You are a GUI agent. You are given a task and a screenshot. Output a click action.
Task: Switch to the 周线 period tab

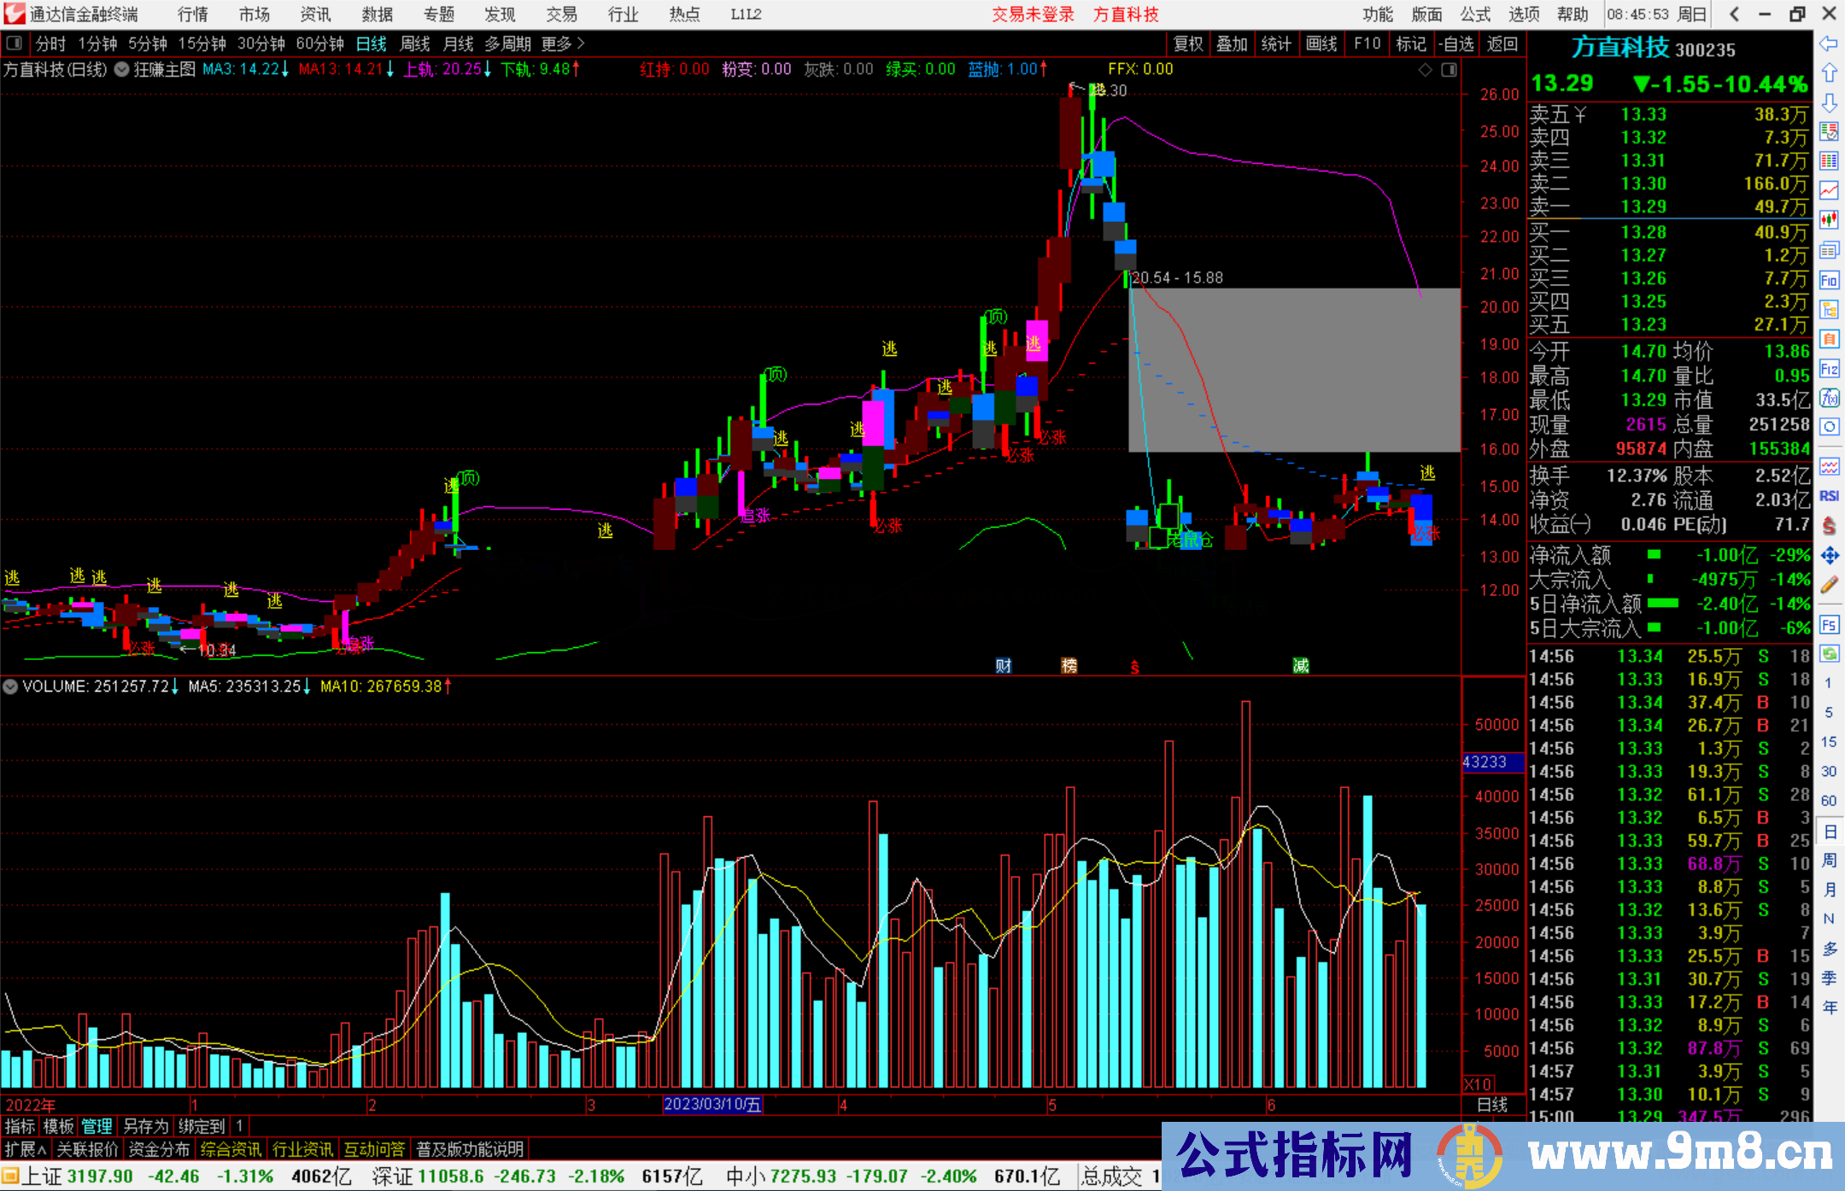point(415,44)
